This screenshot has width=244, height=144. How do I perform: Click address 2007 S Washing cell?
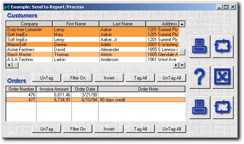click(x=163, y=45)
